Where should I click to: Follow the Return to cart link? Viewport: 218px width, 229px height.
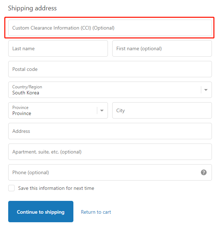click(96, 212)
